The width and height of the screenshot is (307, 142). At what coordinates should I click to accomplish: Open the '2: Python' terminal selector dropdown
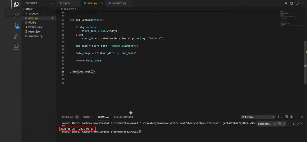258,117
